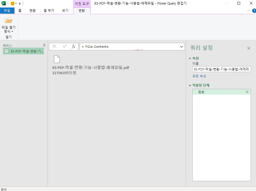Click the commit checkmark formula icon
The height and width of the screenshot is (191, 256).
coord(64,46)
